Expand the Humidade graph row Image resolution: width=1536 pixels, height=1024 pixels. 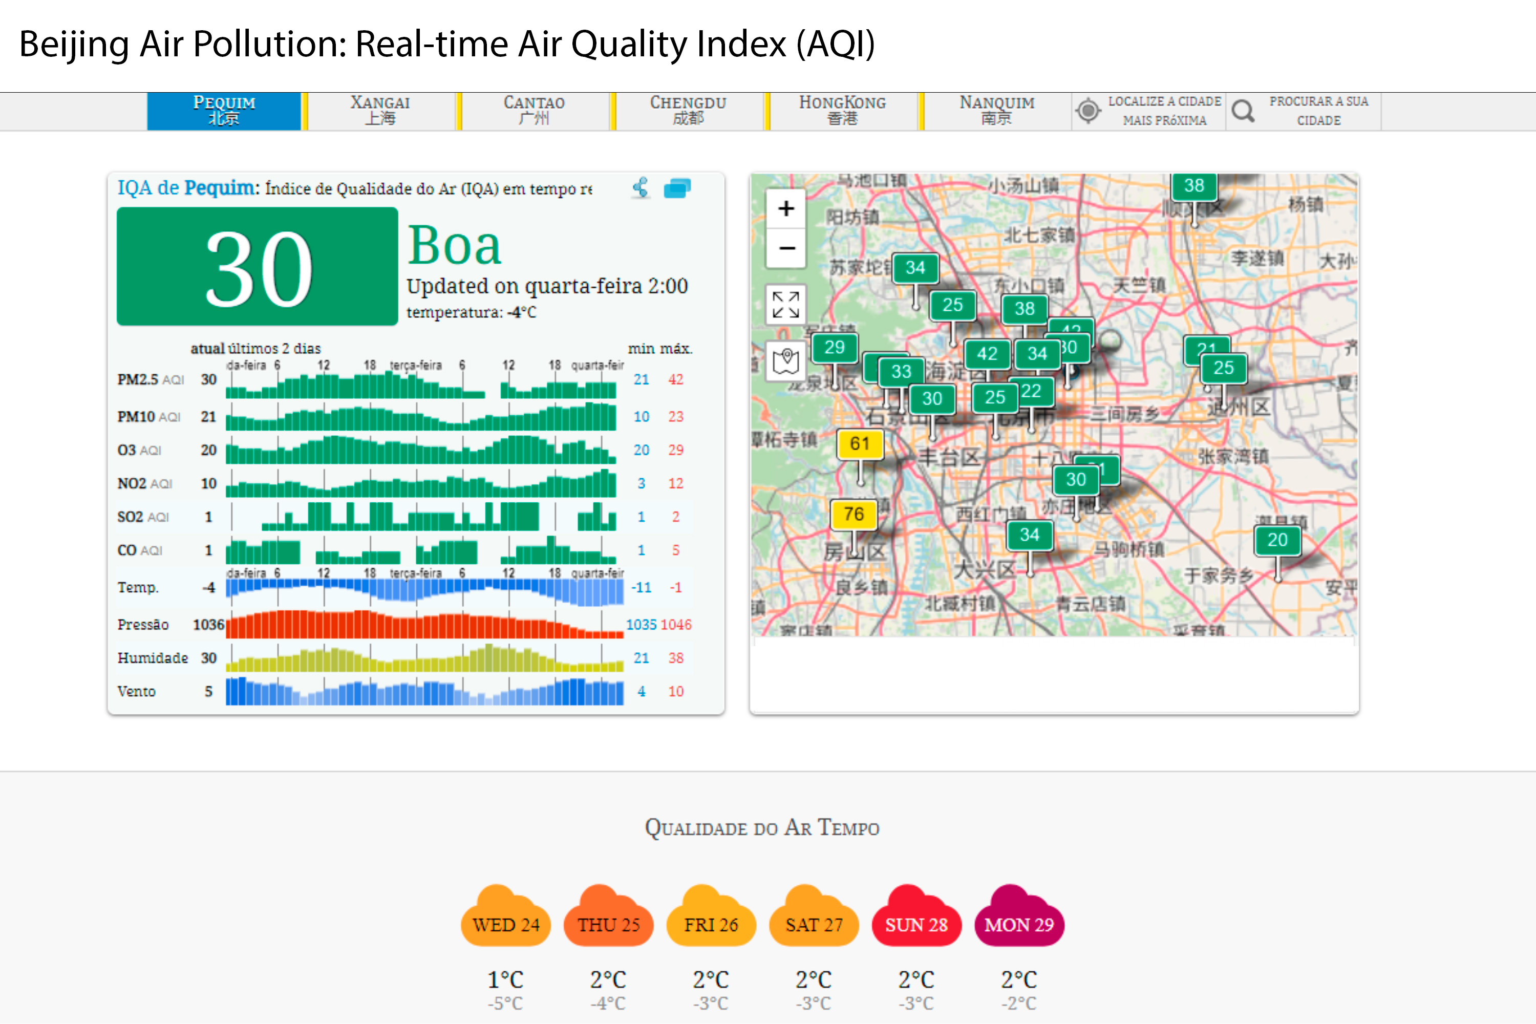click(x=421, y=658)
